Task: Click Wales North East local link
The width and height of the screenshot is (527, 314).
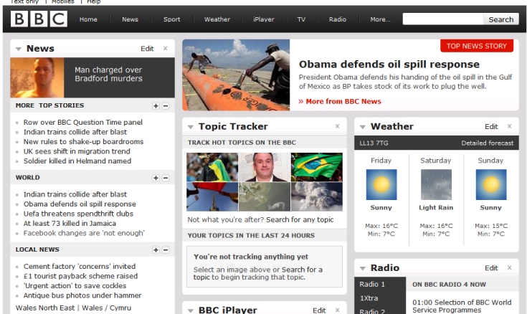Action: (45, 308)
